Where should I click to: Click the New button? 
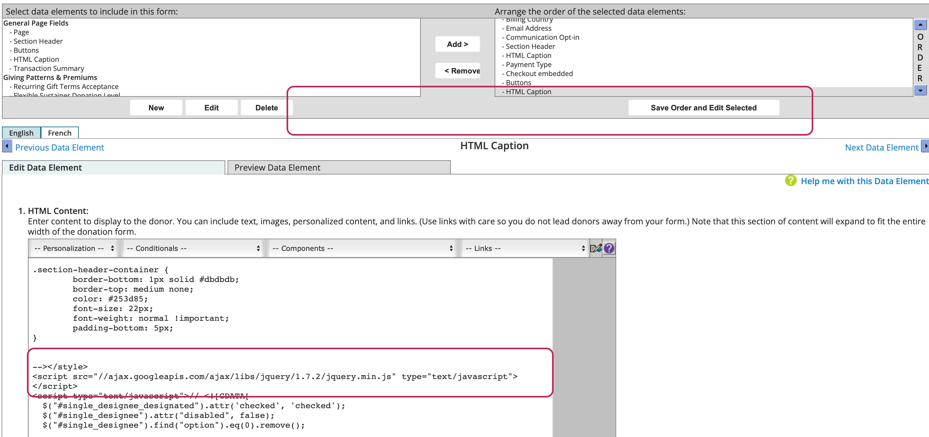[x=156, y=108]
